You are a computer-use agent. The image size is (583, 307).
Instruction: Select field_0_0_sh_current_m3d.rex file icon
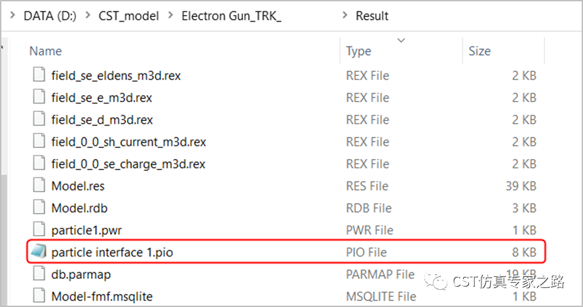click(39, 141)
